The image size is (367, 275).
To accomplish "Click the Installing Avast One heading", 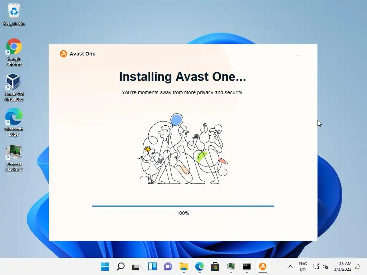I will tap(182, 77).
